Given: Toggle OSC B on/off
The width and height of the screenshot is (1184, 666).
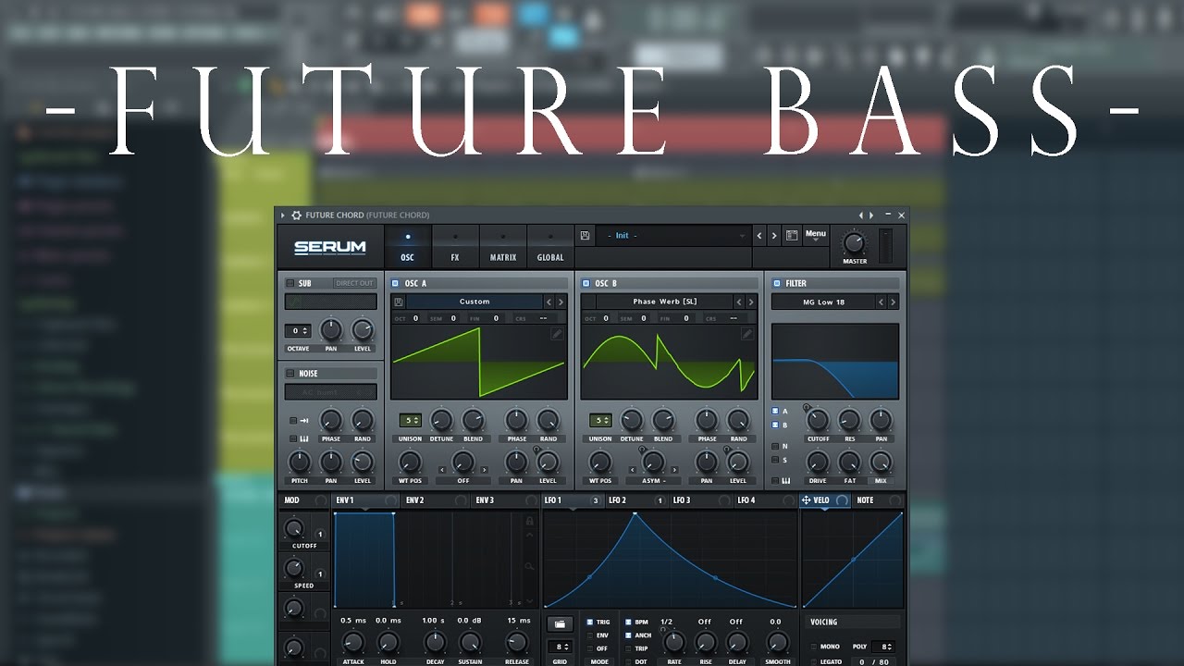Looking at the screenshot, I should [x=586, y=283].
